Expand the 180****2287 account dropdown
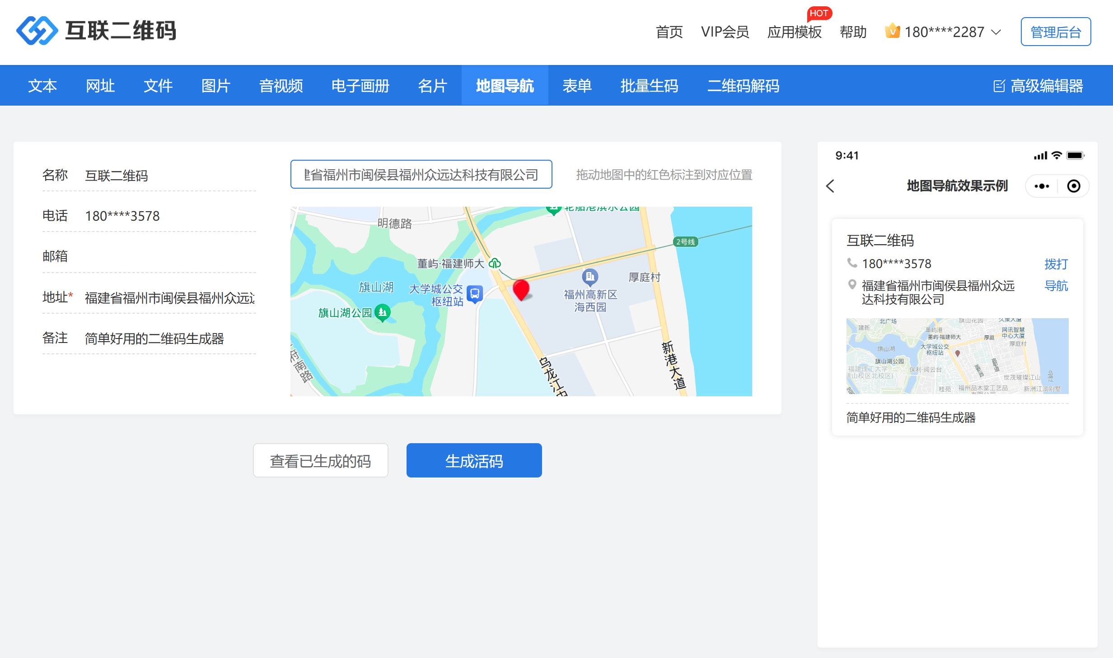Image resolution: width=1113 pixels, height=658 pixels. pos(996,32)
